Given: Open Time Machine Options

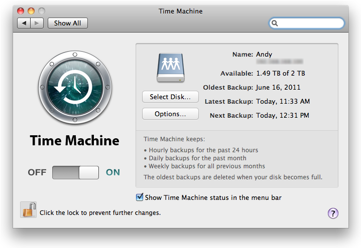Looking at the screenshot, I should 170,114.
